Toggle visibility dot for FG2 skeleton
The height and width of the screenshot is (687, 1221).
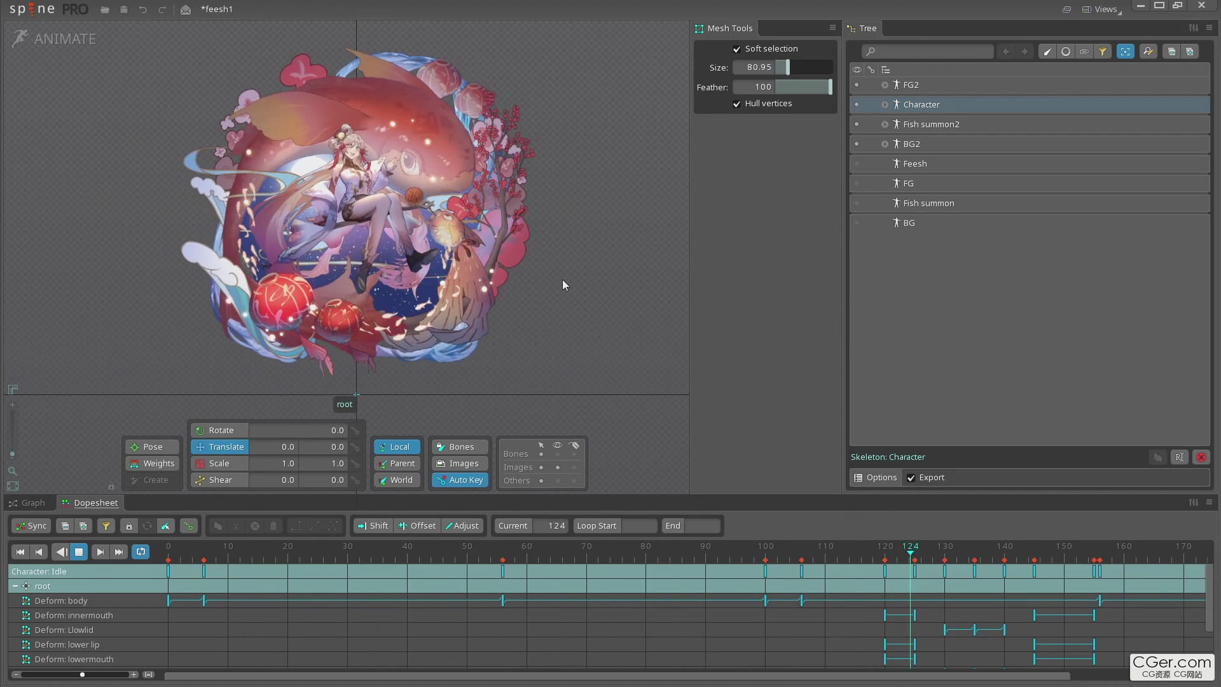tap(857, 85)
